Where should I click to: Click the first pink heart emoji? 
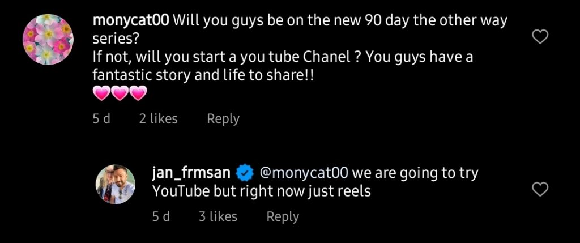click(x=101, y=93)
